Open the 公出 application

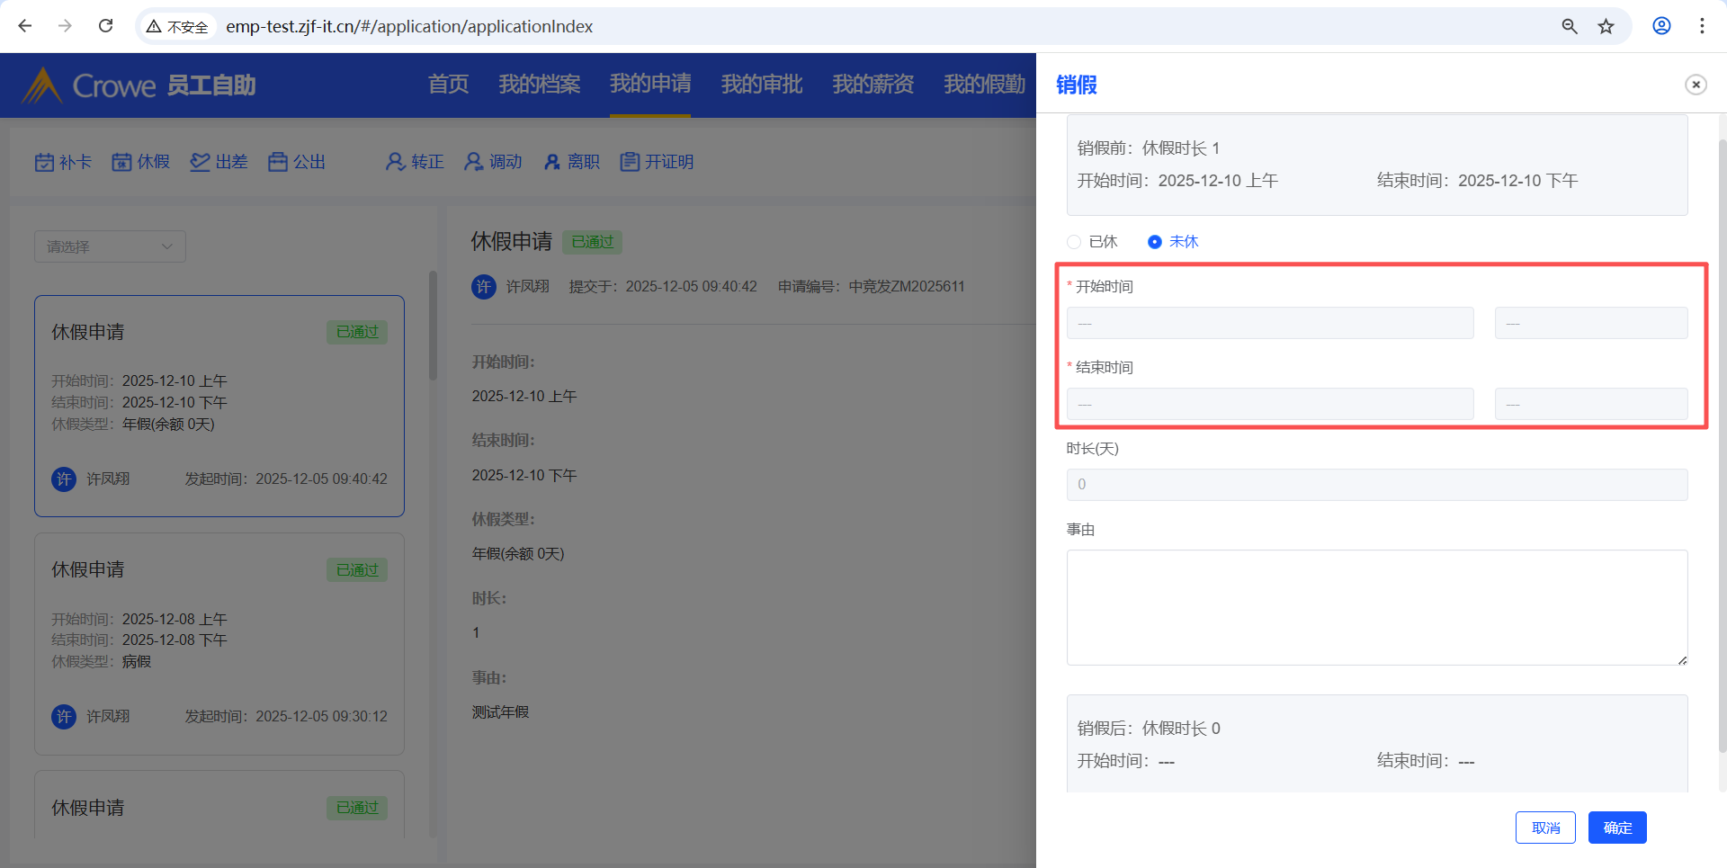[297, 162]
